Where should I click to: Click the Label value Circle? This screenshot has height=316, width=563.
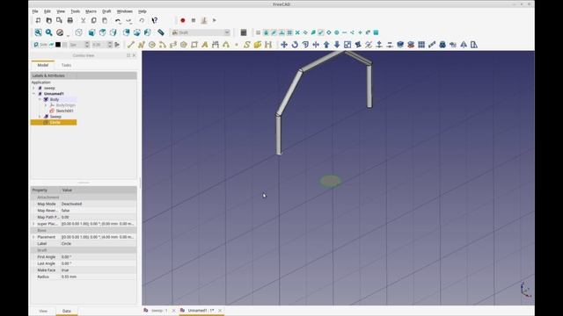[98, 244]
